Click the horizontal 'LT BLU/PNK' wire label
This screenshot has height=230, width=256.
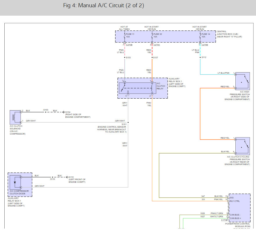click(223, 73)
